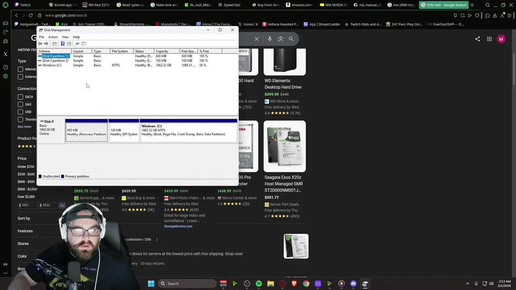Open Spotify from taskbar
The height and width of the screenshot is (290, 516).
(x=259, y=284)
